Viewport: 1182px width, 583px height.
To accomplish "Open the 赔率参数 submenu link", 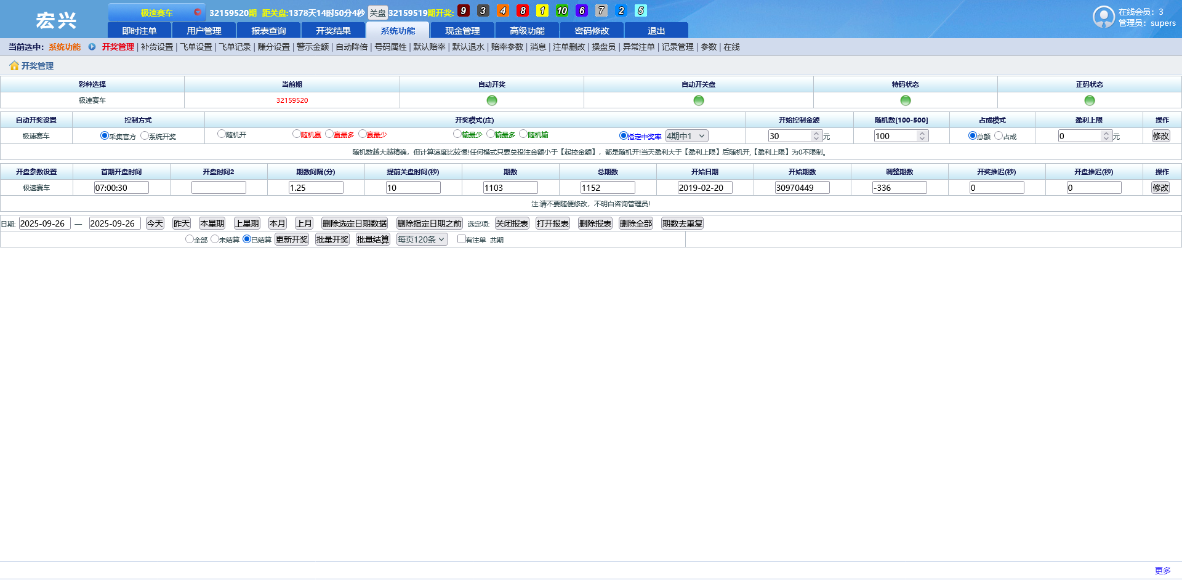I will click(507, 47).
